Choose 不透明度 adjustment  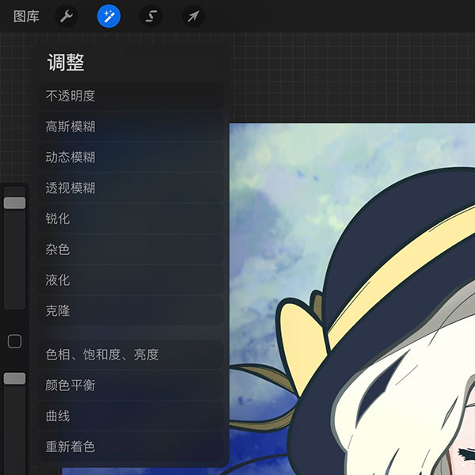tap(131, 96)
